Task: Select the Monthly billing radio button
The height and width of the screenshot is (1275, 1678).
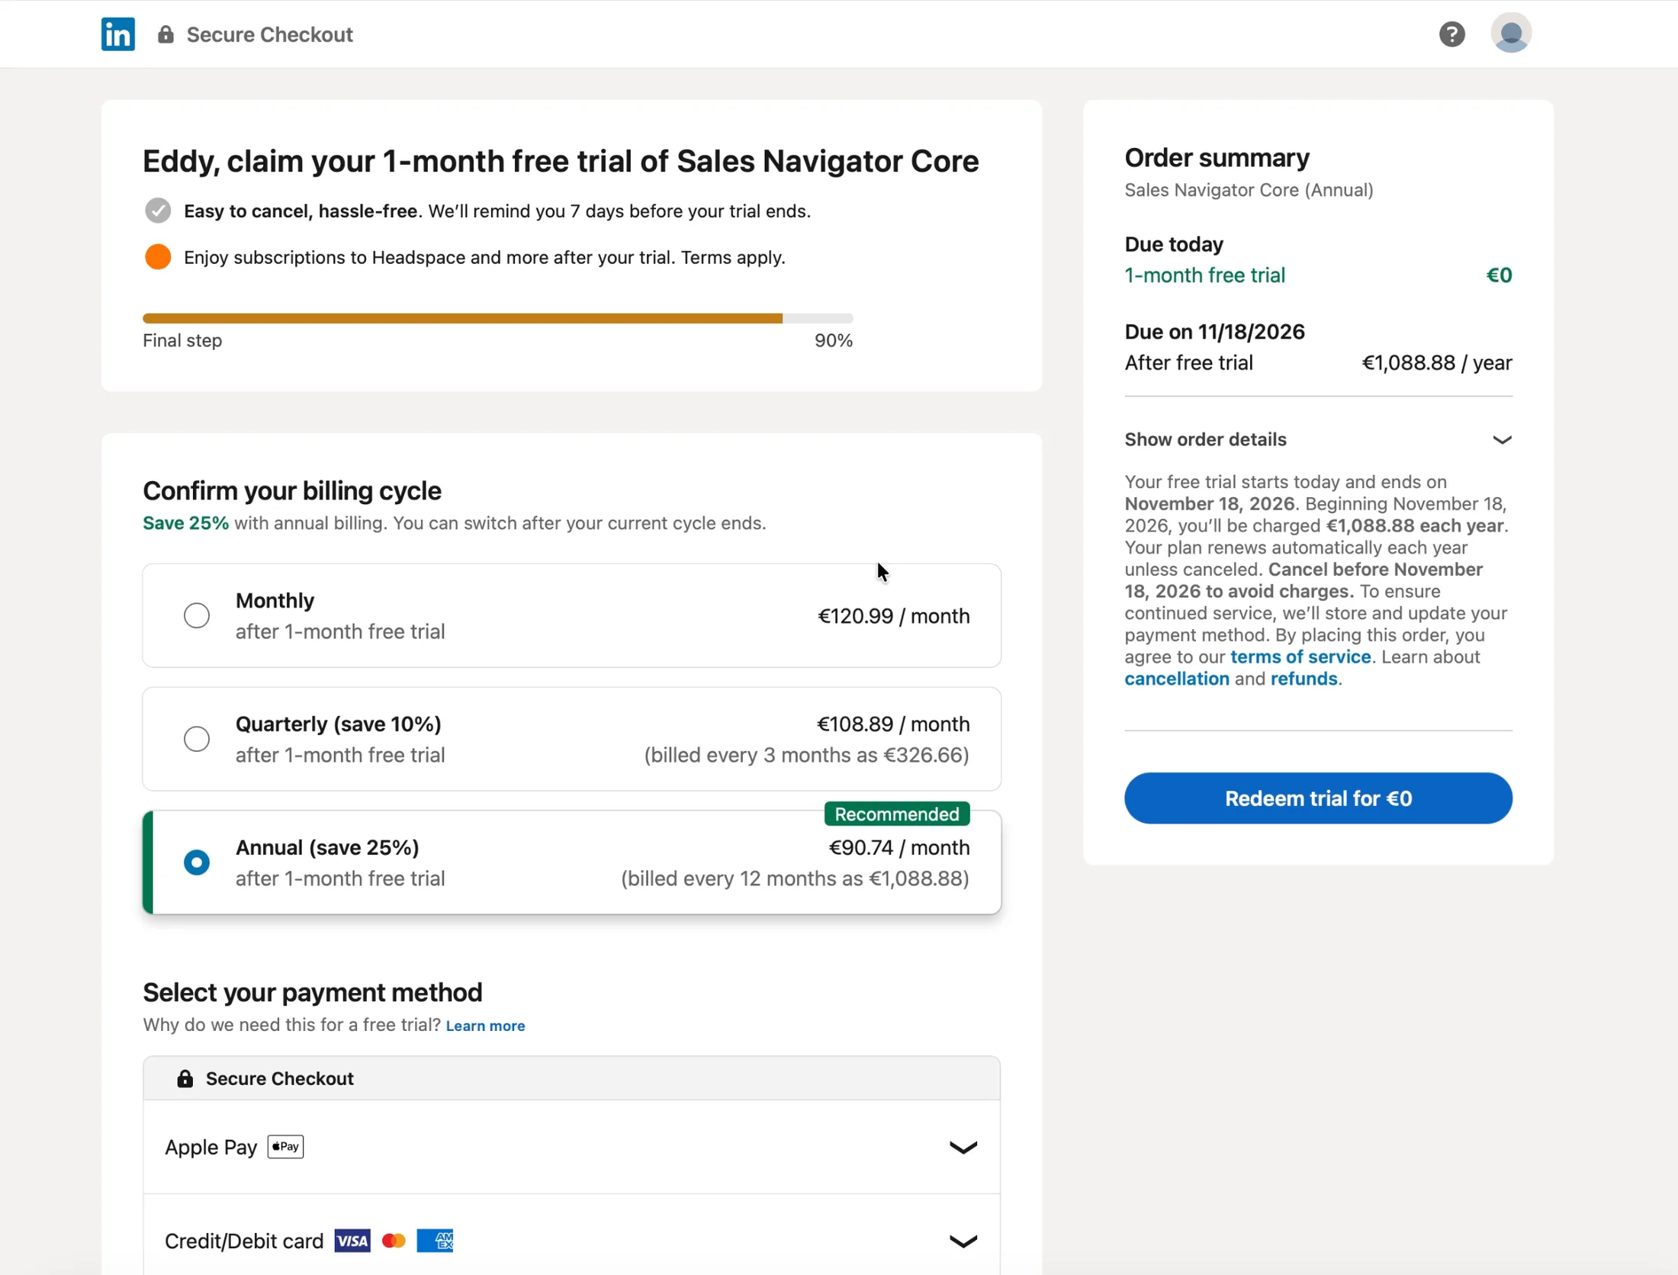Action: 197,615
